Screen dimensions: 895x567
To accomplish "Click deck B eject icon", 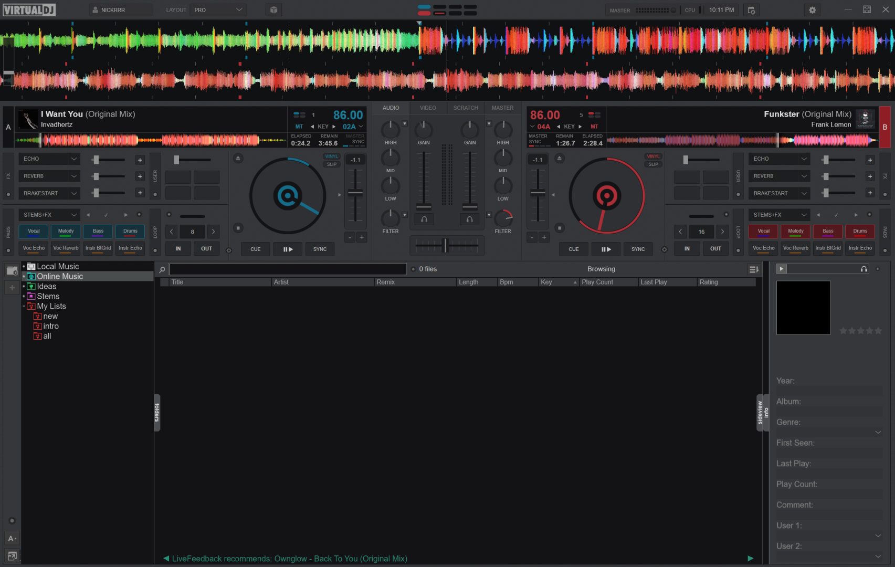I will click(560, 158).
